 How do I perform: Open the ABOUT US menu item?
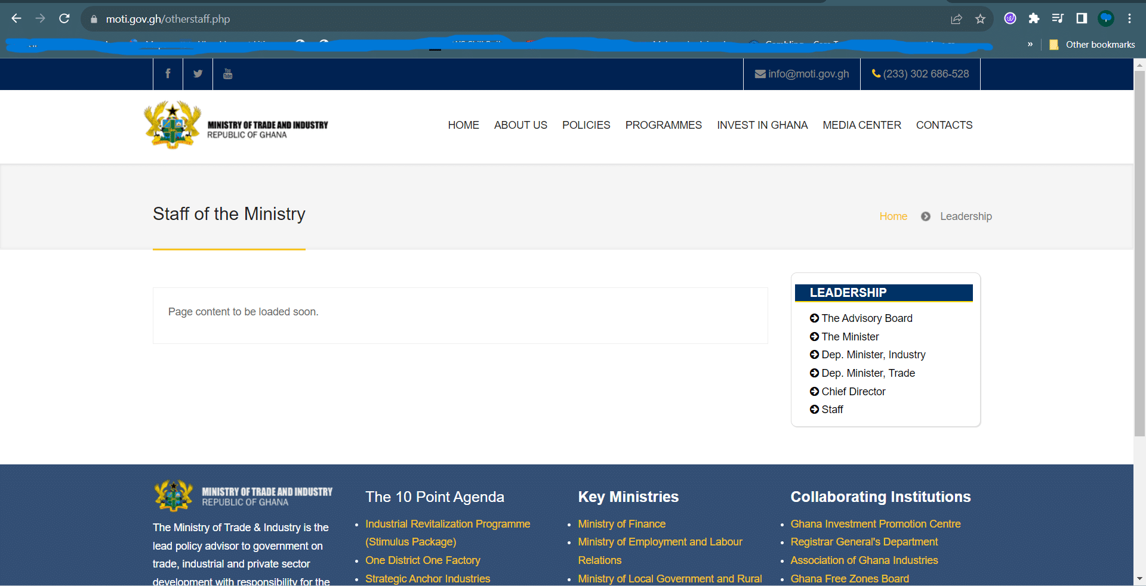pos(520,125)
